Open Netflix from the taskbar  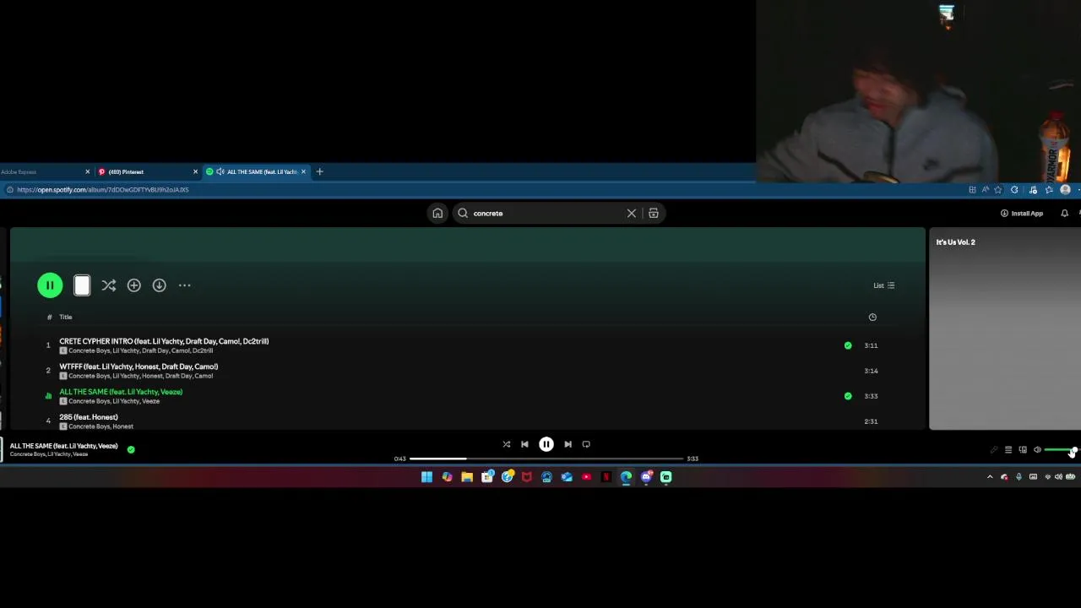(606, 477)
